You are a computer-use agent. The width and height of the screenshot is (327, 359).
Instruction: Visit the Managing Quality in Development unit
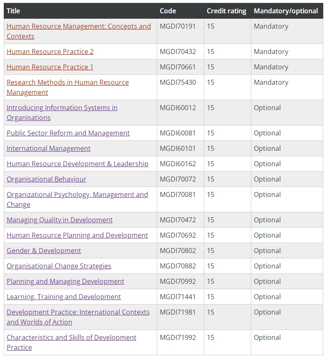coord(59,220)
